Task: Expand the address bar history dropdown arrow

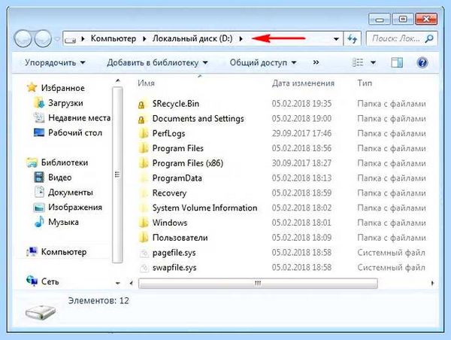Action: [336, 39]
